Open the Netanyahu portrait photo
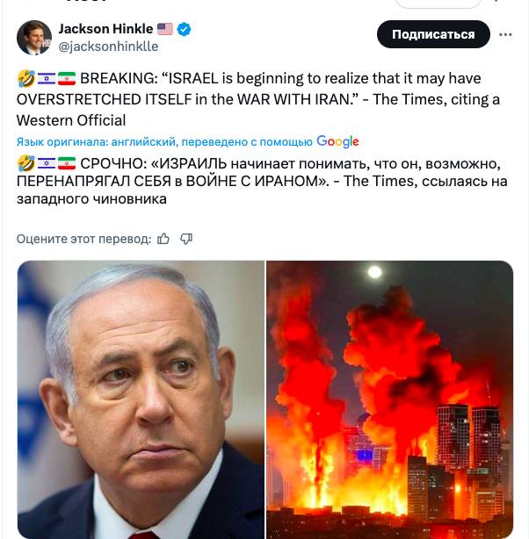The image size is (529, 539). click(141, 399)
